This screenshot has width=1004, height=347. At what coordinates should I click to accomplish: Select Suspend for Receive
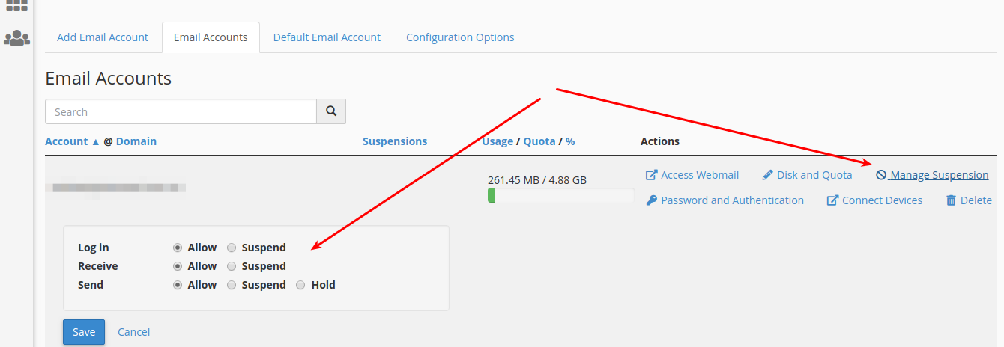pyautogui.click(x=232, y=266)
